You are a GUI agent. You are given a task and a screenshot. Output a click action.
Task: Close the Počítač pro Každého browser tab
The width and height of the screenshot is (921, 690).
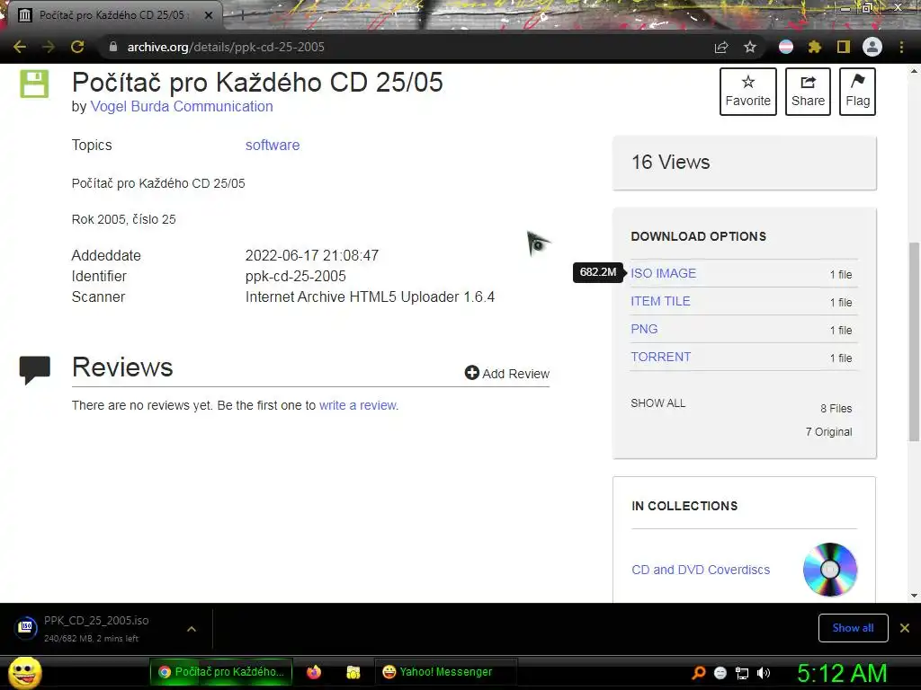tap(209, 15)
